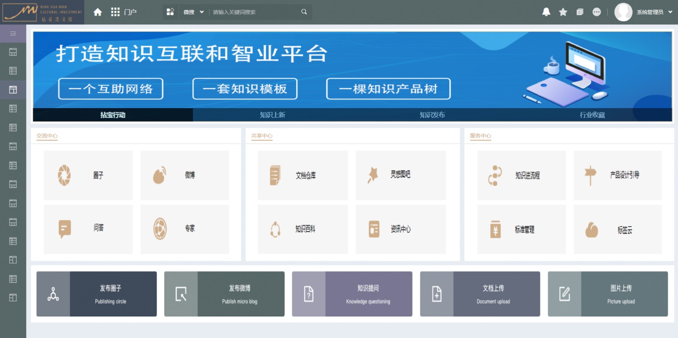
Task: Open the 标准管理 standards tile
Action: click(x=522, y=229)
